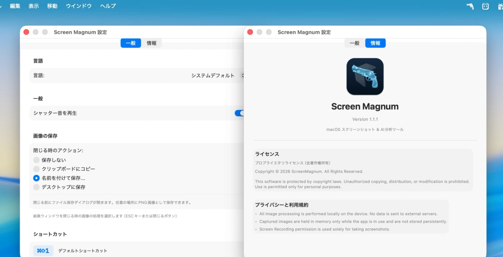Select the 保存しない radio button
This screenshot has height=257, width=503.
click(x=36, y=160)
